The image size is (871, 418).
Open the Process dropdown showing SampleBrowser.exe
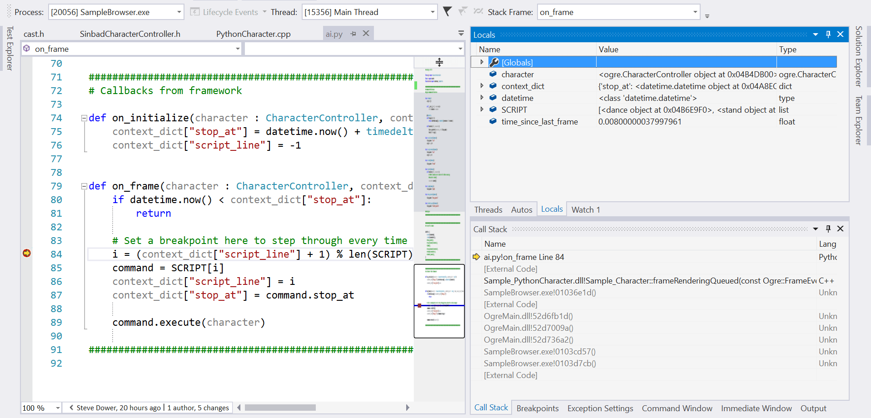click(x=178, y=12)
